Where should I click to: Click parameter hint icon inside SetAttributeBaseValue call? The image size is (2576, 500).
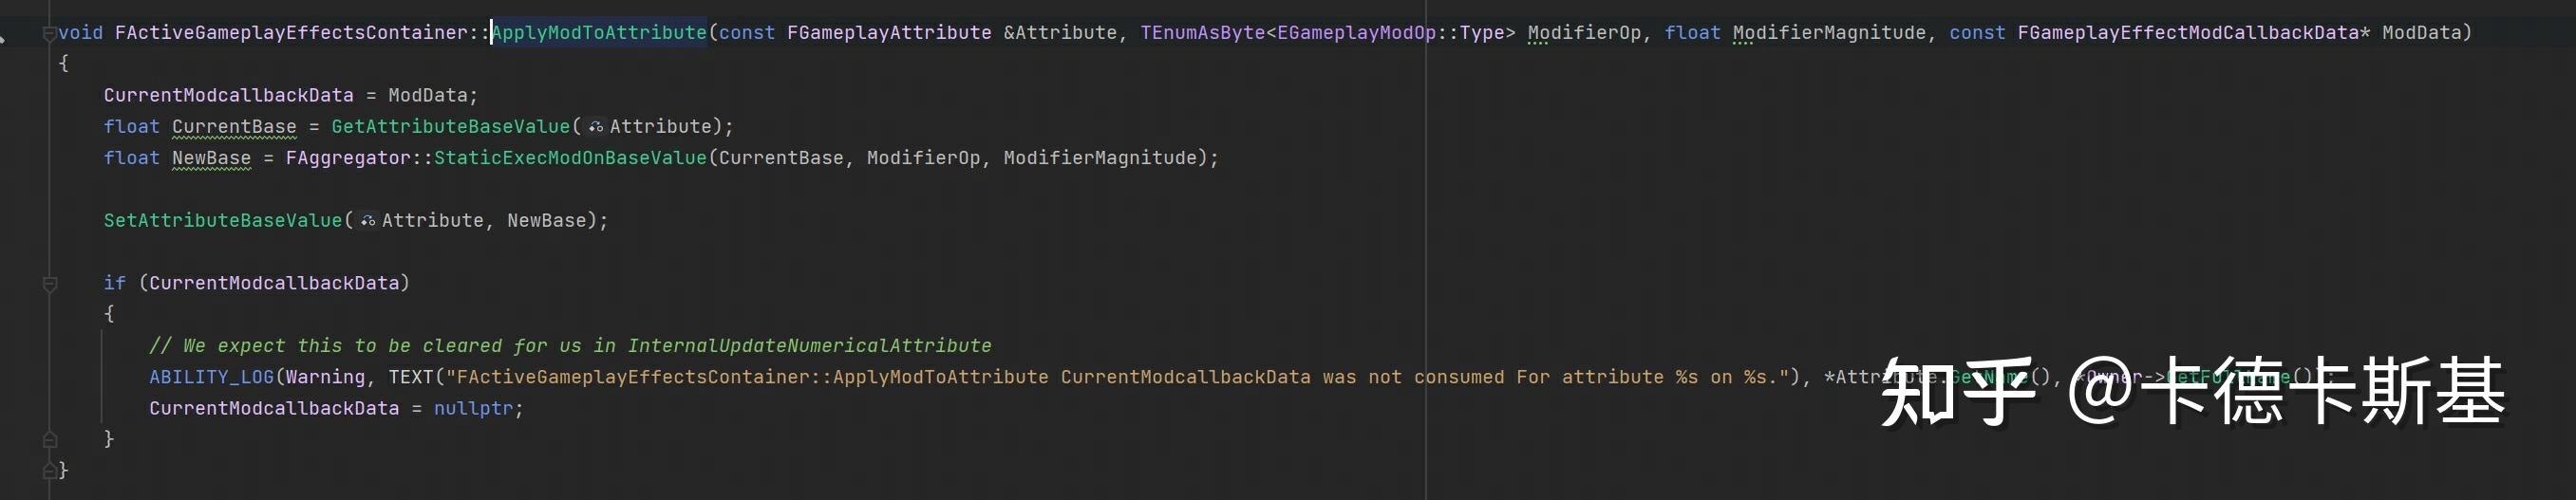(368, 221)
